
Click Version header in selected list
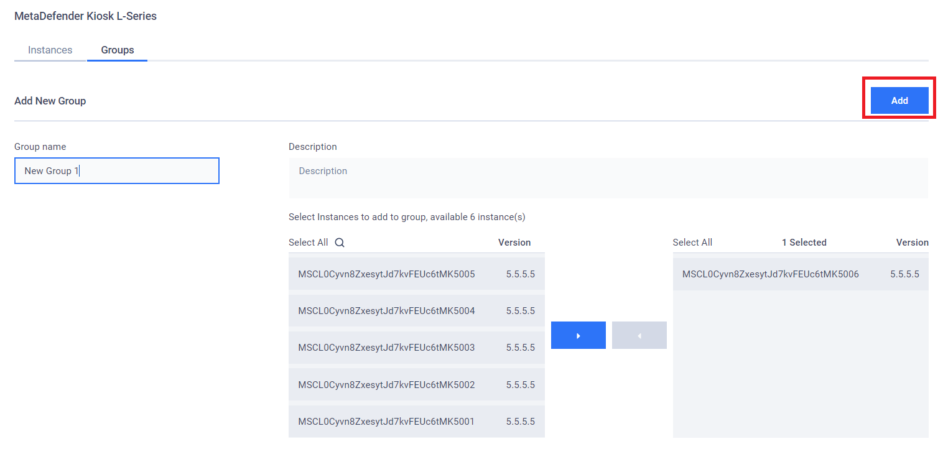click(912, 243)
